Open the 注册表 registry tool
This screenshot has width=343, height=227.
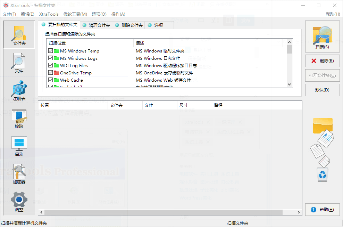(x=19, y=91)
